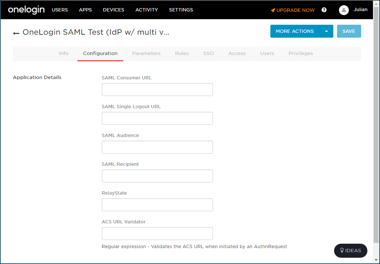Open the Privileges tab
Viewport: 380px width, 264px height.
[x=301, y=54]
